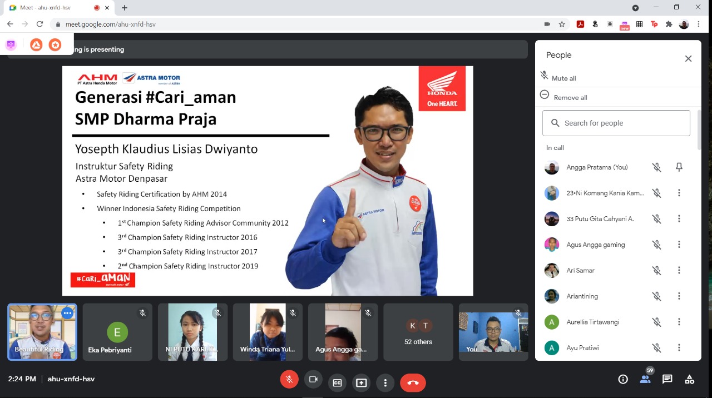712x398 pixels.
Task: Open options menu for 33 Putu Gita Cahyani A.
Action: [679, 219]
